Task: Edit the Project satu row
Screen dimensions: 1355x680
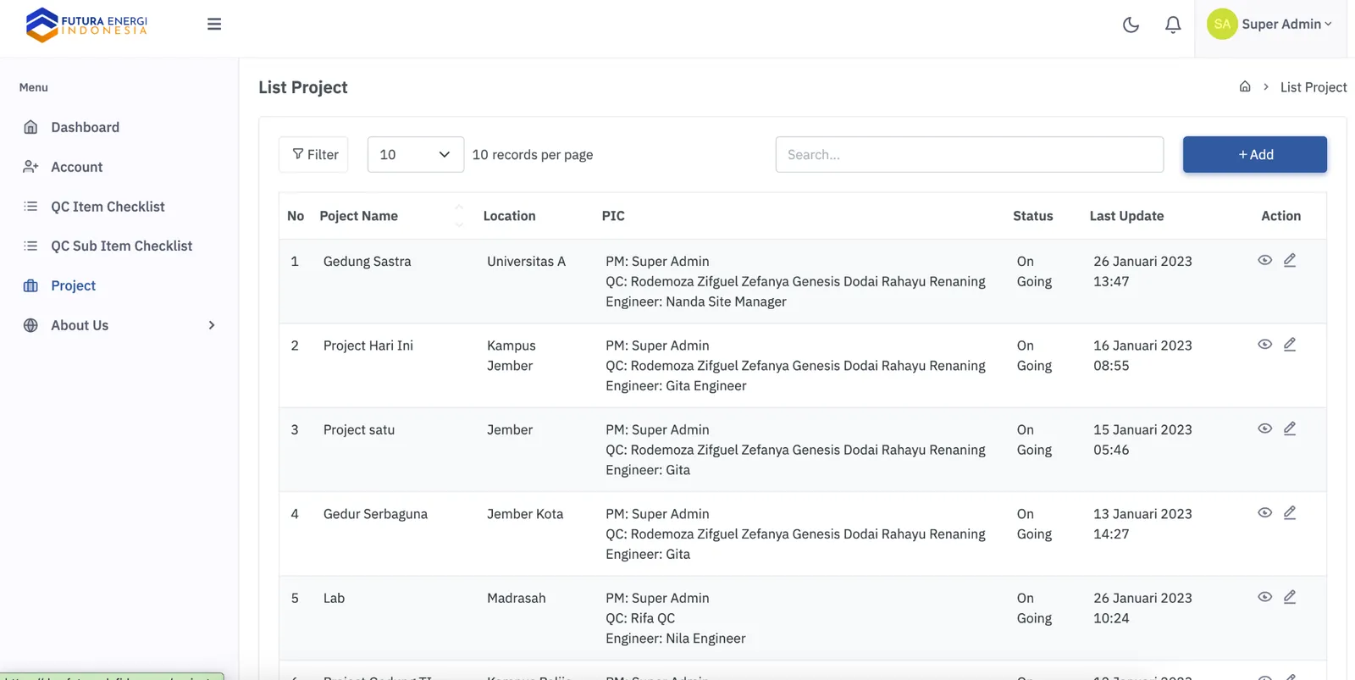Action: point(1290,428)
